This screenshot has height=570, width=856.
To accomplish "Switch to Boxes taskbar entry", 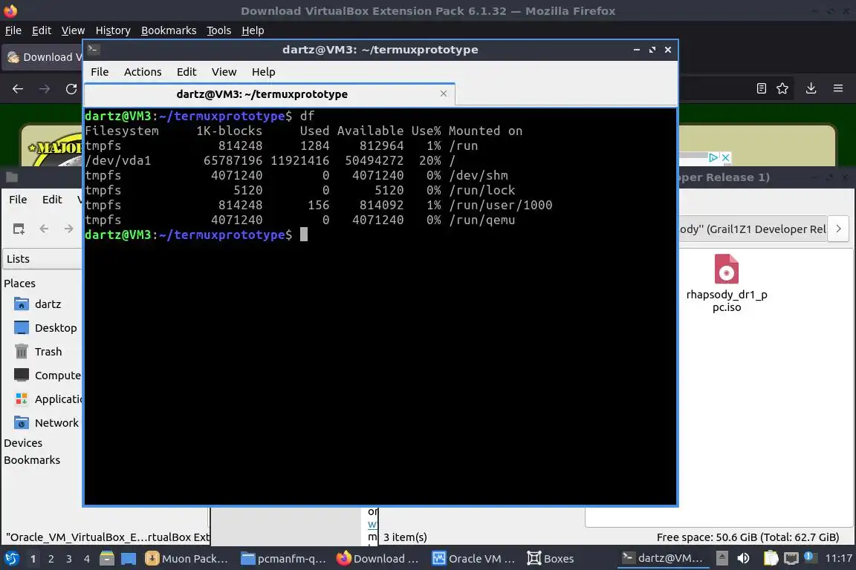I will [551, 559].
